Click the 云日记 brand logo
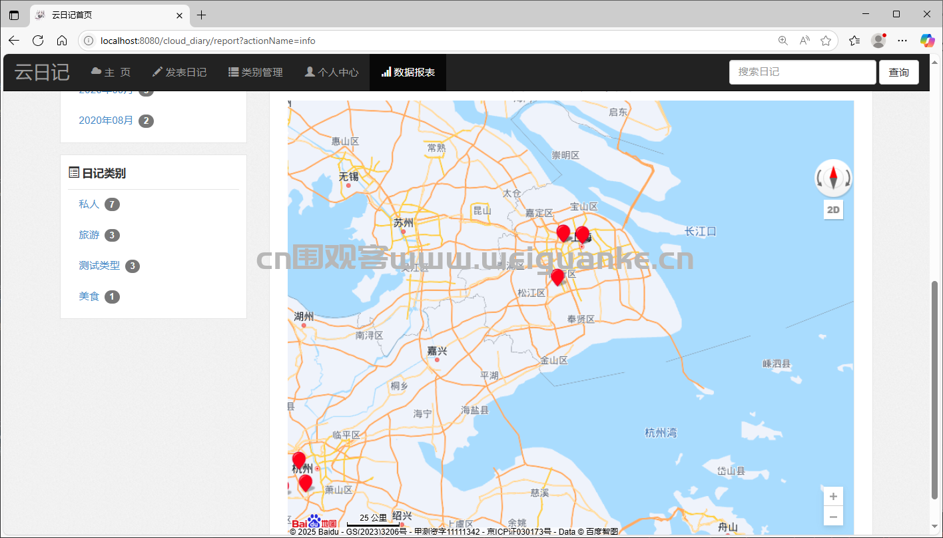This screenshot has width=943, height=538. (42, 72)
